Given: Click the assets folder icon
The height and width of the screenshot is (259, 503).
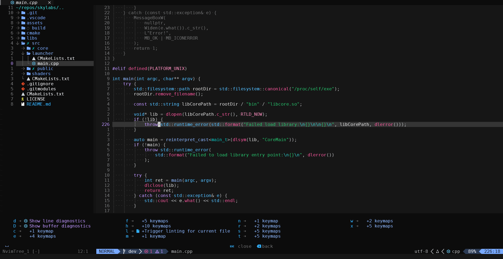Looking at the screenshot, I should tap(23, 23).
